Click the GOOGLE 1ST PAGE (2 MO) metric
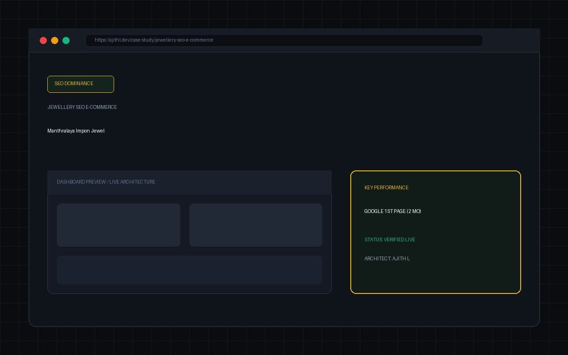 click(x=392, y=211)
